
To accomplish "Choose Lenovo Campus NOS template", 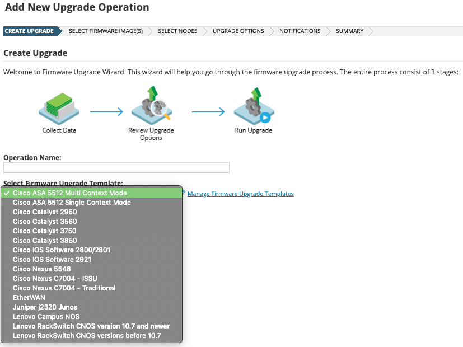I will tap(92, 317).
